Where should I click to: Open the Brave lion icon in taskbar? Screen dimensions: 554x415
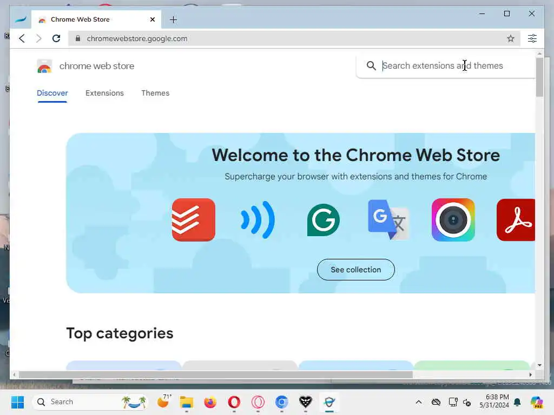306,402
